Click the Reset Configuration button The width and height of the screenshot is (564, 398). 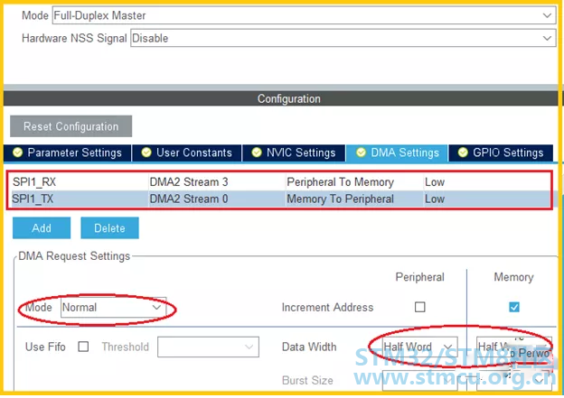pos(70,126)
